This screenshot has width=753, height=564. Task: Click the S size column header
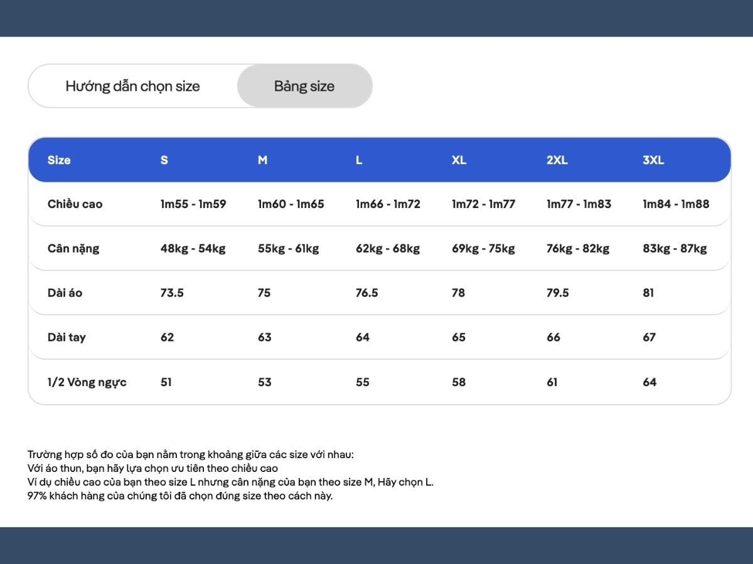[x=164, y=160]
